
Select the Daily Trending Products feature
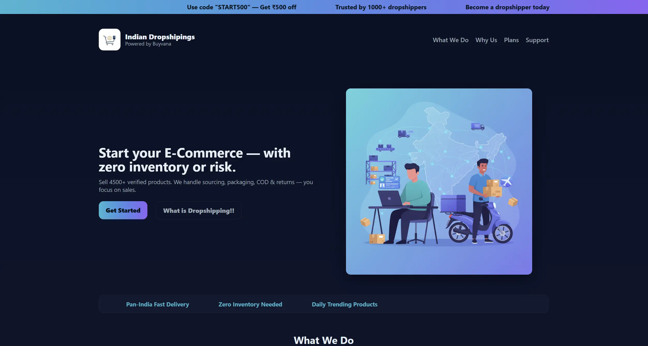click(344, 304)
